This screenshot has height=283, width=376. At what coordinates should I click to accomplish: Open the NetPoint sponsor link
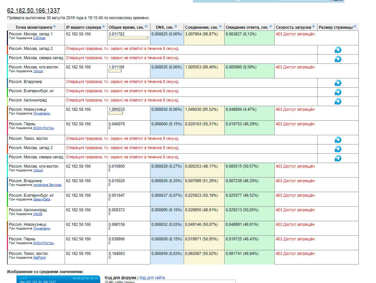point(39,258)
